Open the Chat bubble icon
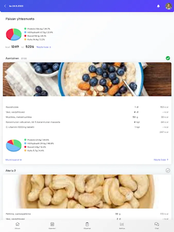Screen dimensions: 174x232 pyautogui.click(x=157, y=224)
